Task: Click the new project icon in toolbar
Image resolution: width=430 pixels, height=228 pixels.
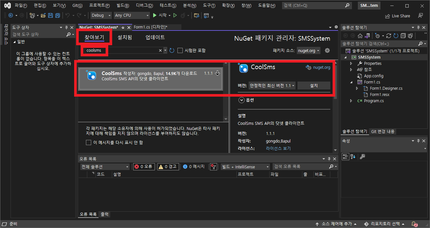Action: coord(32,15)
